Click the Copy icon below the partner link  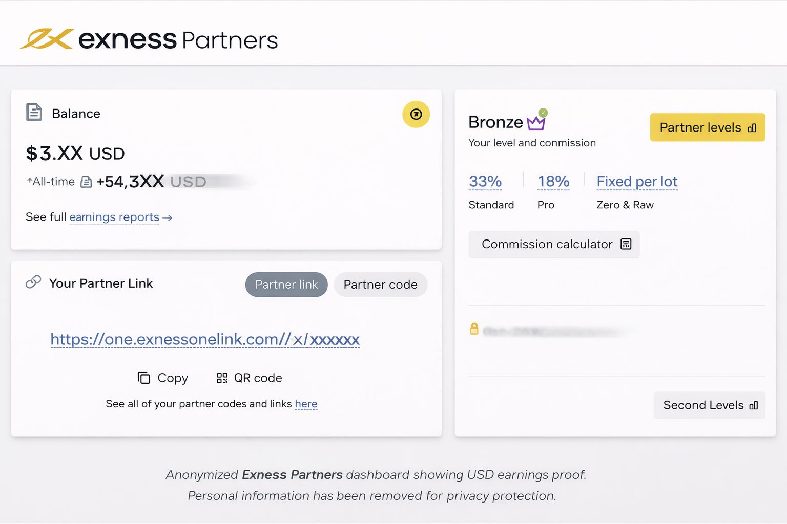click(143, 378)
